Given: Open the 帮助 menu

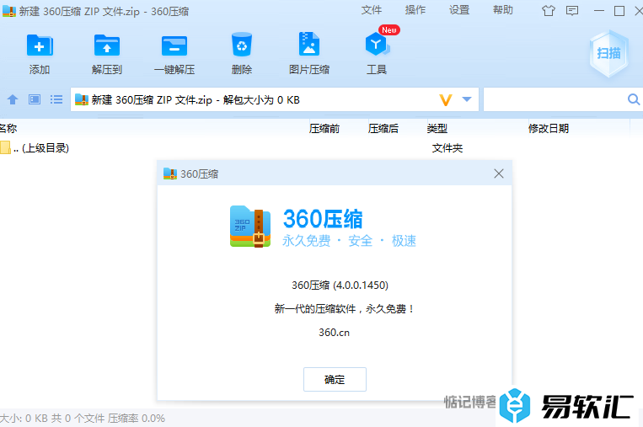Looking at the screenshot, I should coord(503,10).
